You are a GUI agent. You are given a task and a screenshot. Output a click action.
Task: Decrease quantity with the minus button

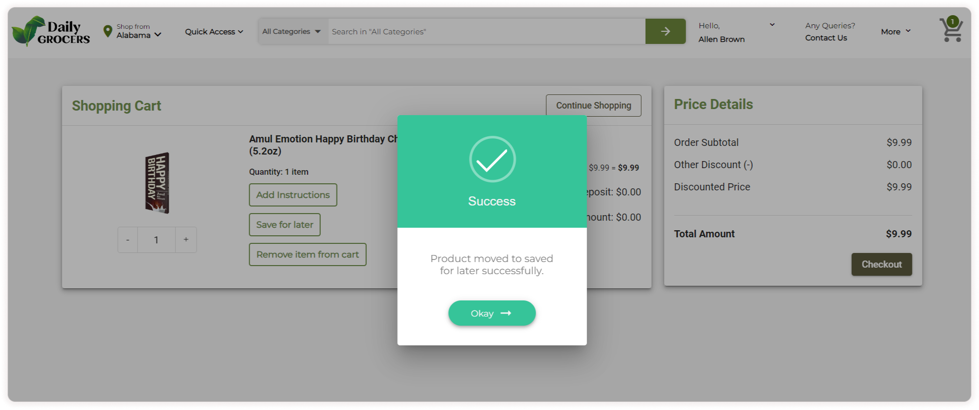click(x=128, y=240)
